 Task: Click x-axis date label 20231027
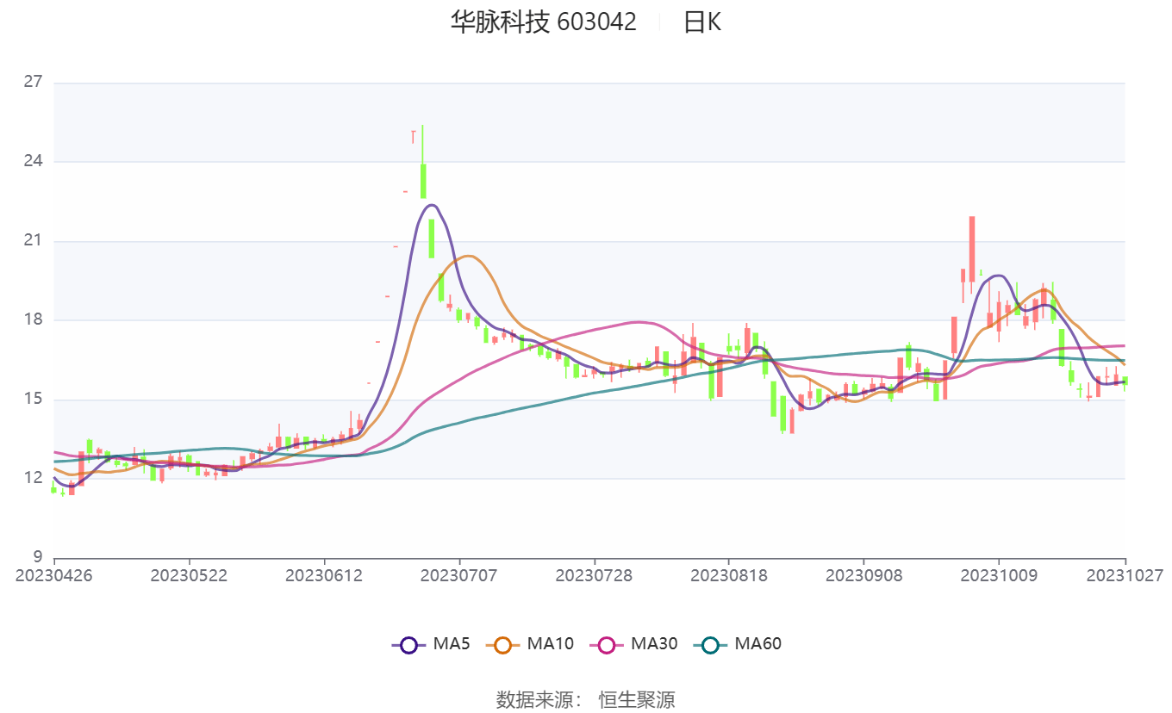1125,574
